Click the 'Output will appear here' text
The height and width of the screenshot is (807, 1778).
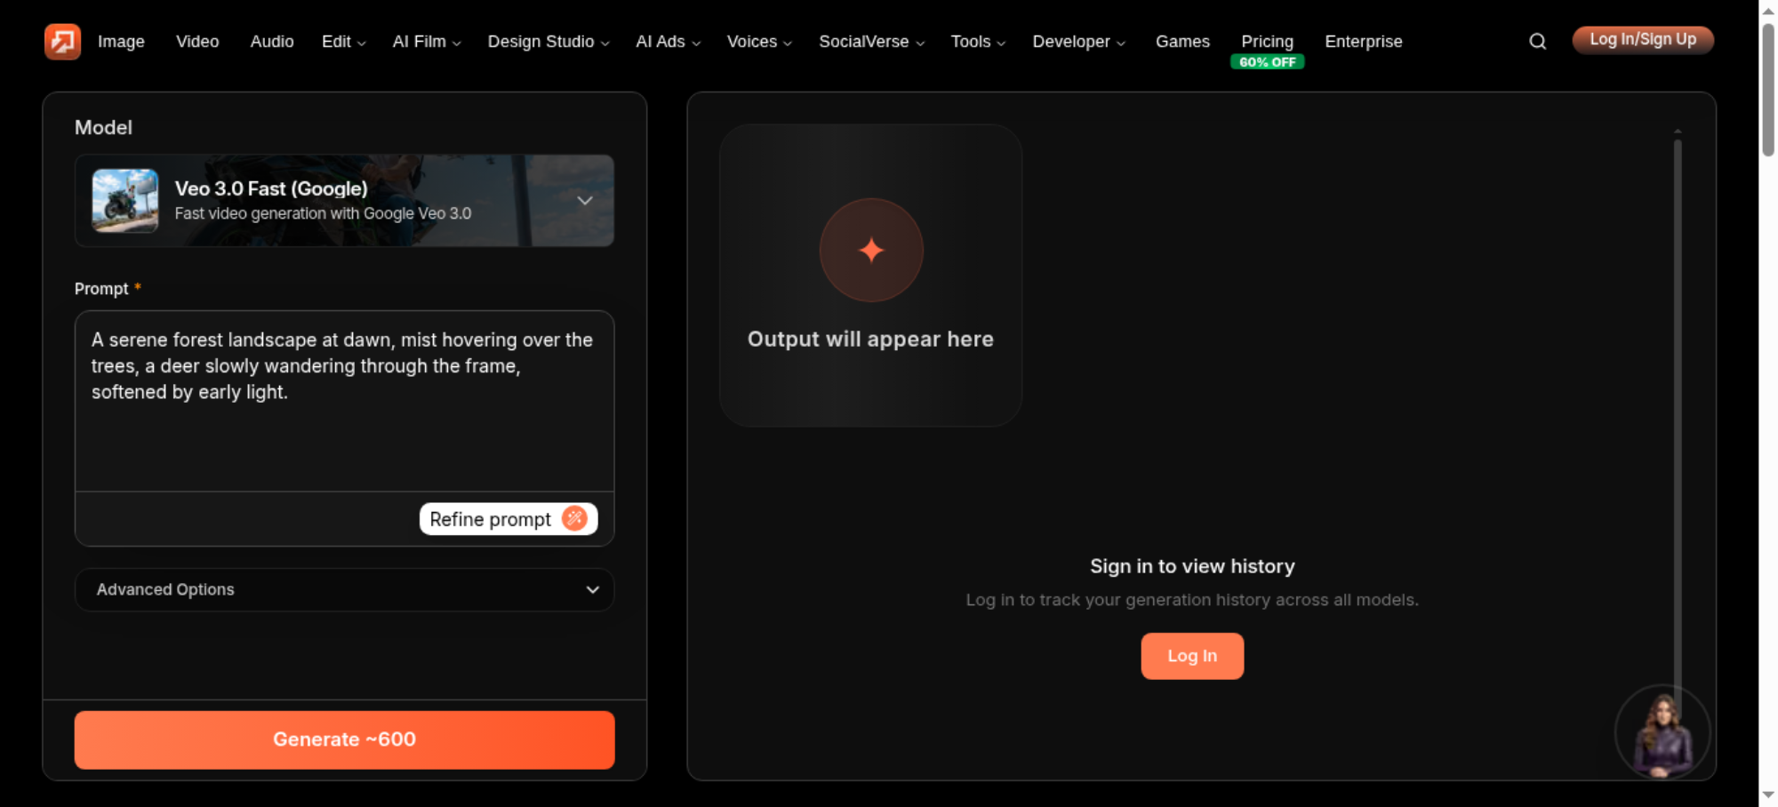(x=870, y=339)
